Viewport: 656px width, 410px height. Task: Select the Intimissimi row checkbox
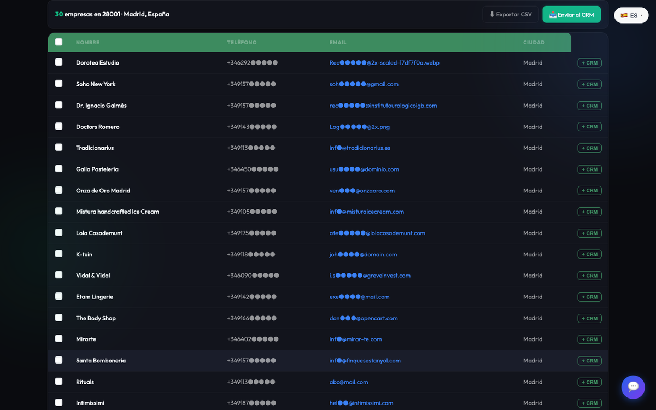(x=59, y=403)
